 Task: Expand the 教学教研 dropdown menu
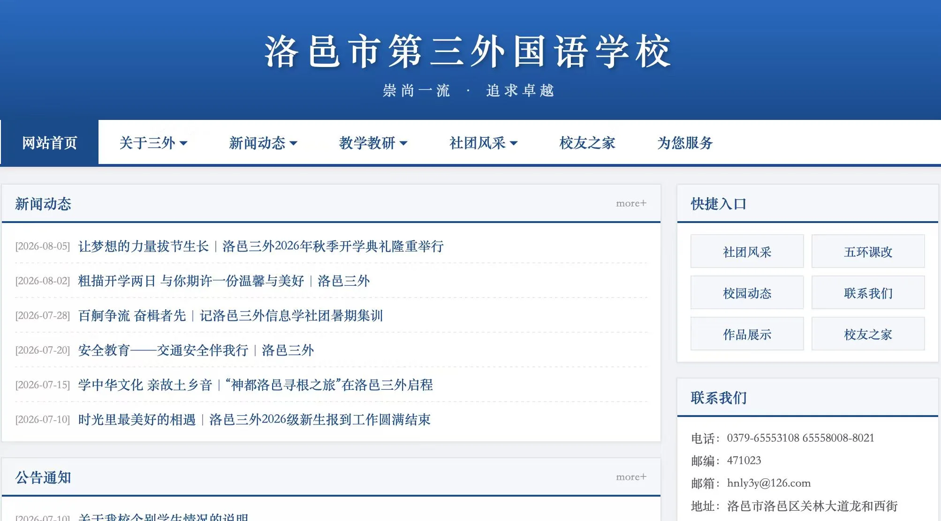(x=373, y=142)
